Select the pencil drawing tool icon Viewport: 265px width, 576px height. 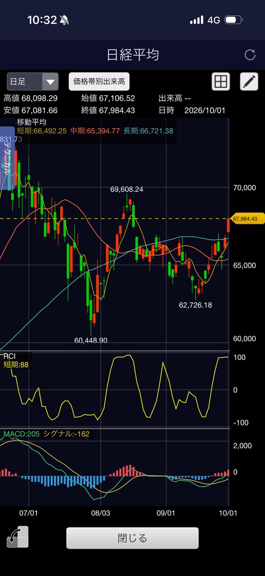249,82
